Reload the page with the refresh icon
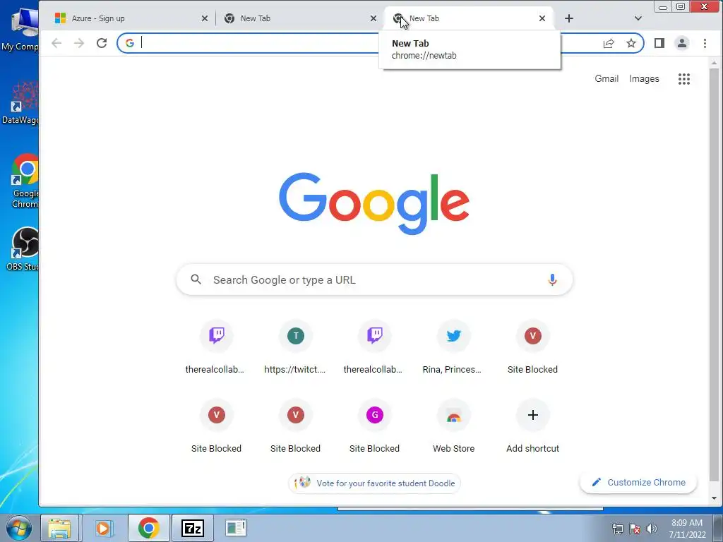The height and width of the screenshot is (542, 723). pos(102,43)
